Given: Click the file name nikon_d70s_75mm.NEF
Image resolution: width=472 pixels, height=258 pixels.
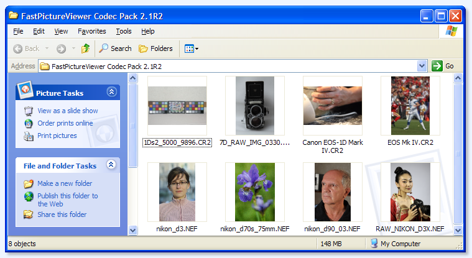Looking at the screenshot, I should (x=255, y=229).
